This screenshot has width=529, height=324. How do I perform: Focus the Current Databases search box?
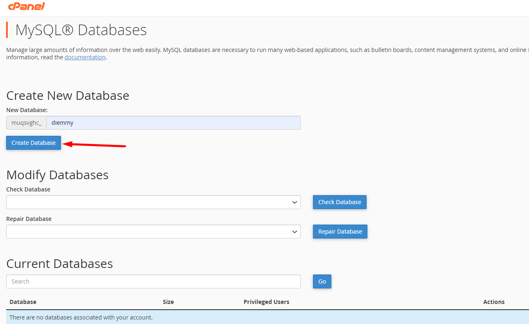(x=153, y=281)
